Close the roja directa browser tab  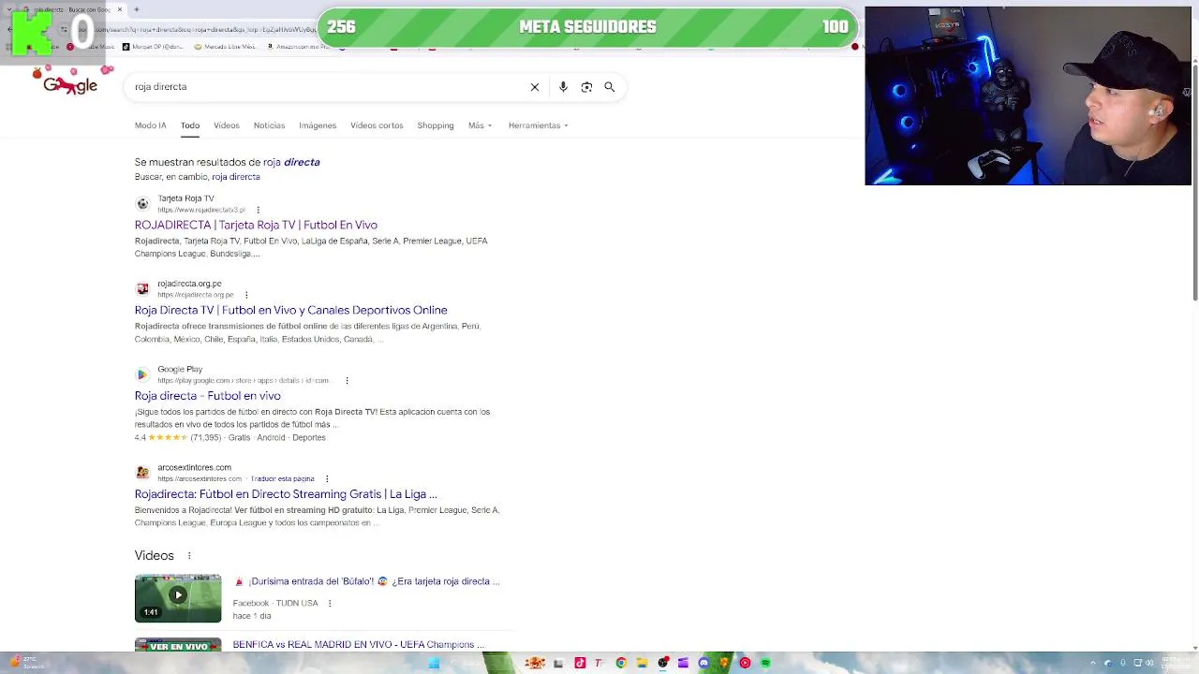[119, 9]
